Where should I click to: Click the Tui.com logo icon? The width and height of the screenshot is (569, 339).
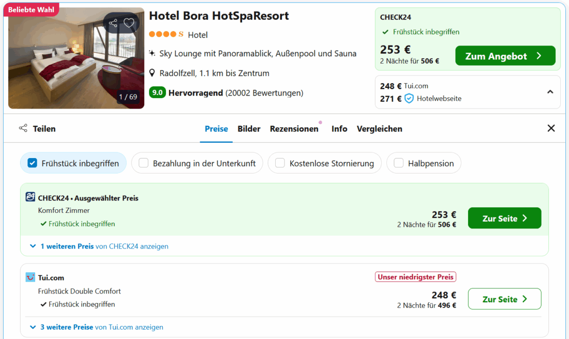point(31,278)
